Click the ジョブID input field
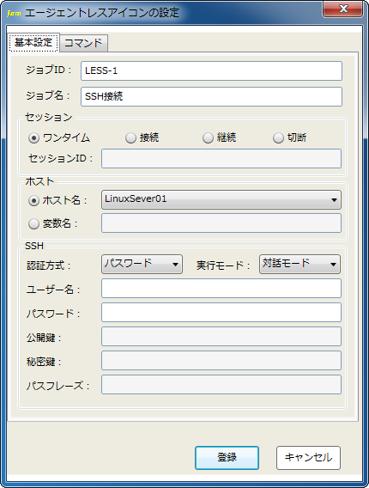Screen dimensions: 369x488 (x=211, y=71)
